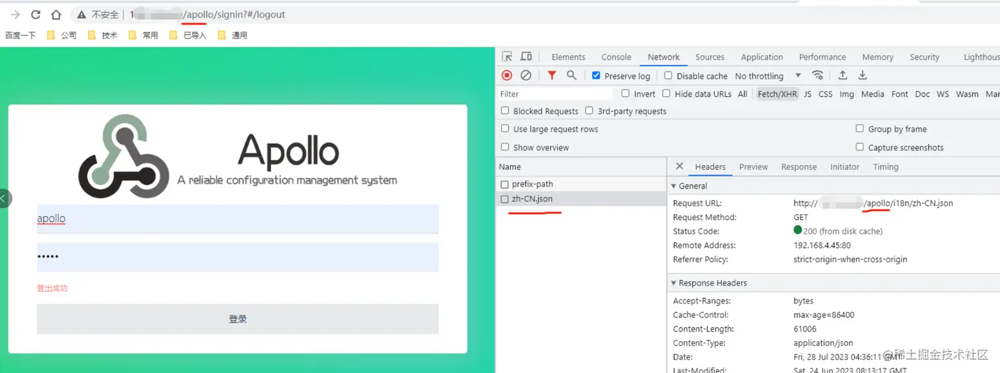This screenshot has height=373, width=1000.
Task: Open the 通用 bookmark folder
Action: coord(232,35)
